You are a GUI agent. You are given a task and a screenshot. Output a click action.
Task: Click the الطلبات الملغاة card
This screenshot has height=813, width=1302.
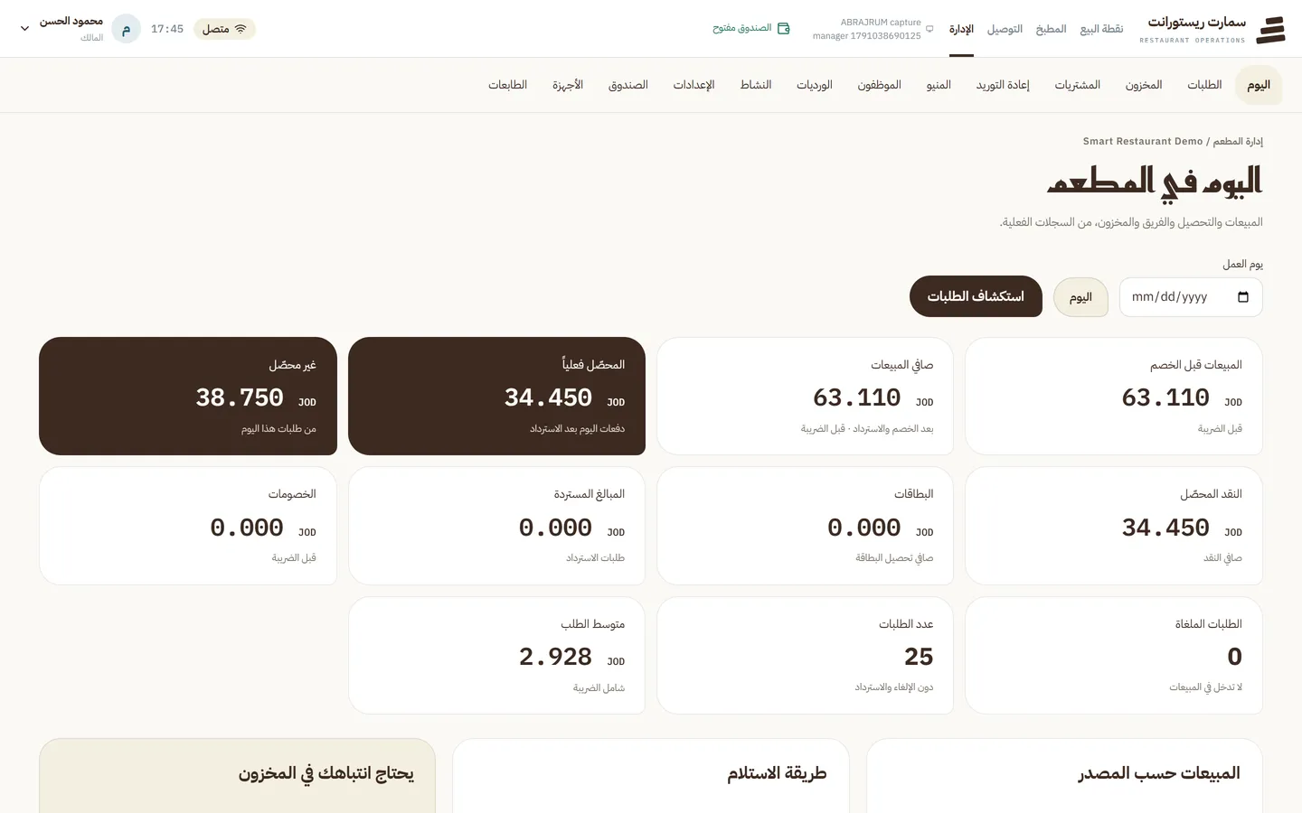[1114, 655]
